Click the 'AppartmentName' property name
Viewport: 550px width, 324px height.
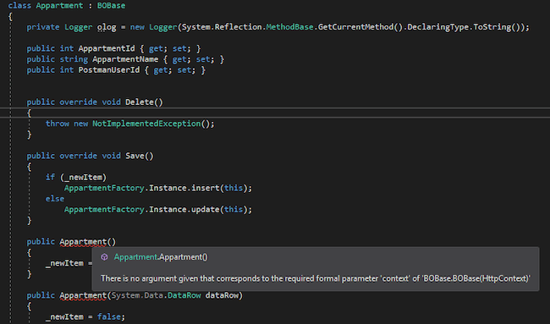[125, 59]
